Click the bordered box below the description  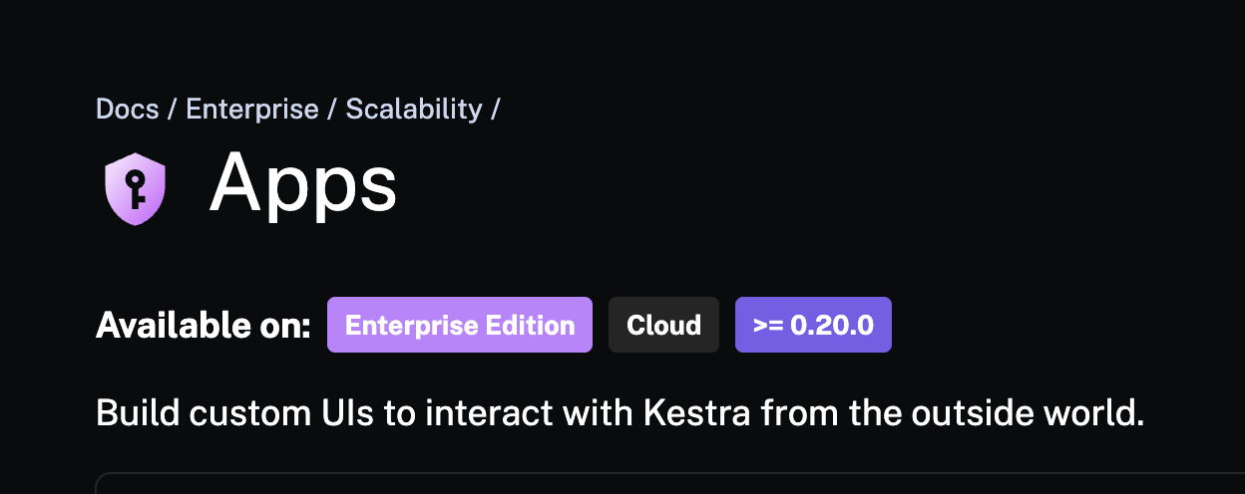(668, 483)
